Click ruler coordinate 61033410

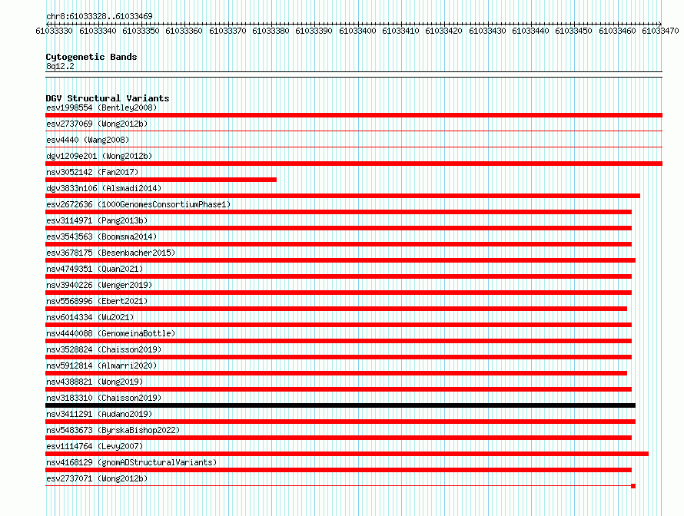coord(401,31)
